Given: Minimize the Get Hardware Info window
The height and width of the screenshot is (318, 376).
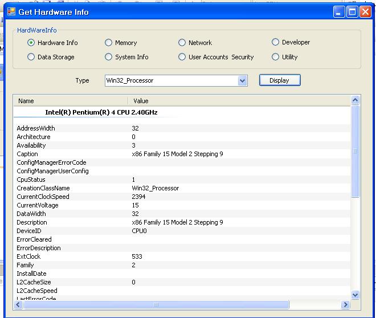Looking at the screenshot, I should [339, 12].
